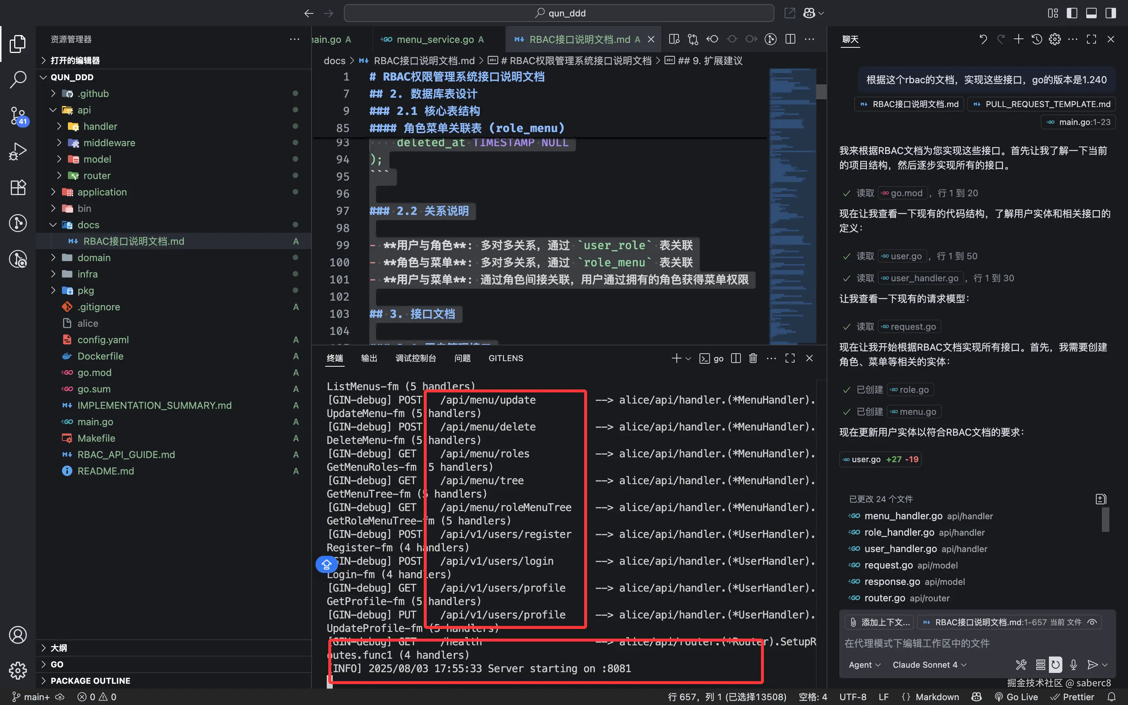The image size is (1128, 705).
Task: Open the Agent mode dropdown
Action: click(864, 664)
